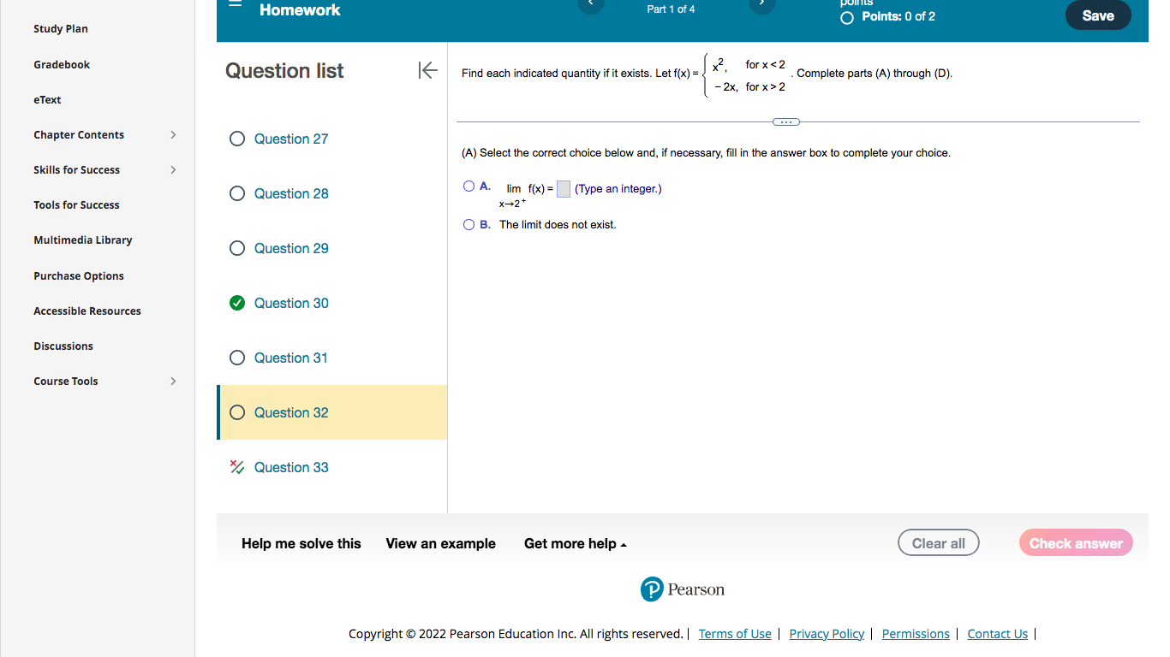Open Purchase Options
1170x657 pixels.
coord(79,275)
